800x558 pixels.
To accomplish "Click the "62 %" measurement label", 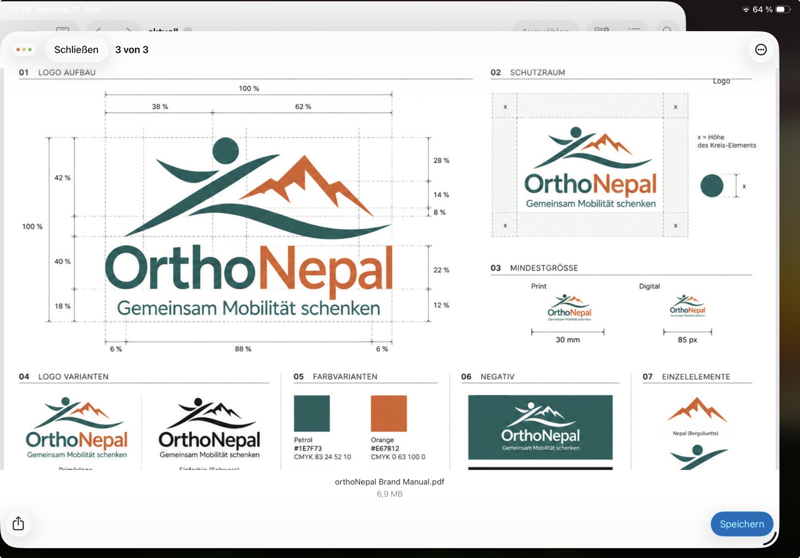I will point(303,107).
